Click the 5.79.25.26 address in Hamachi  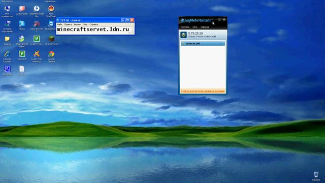pyautogui.click(x=196, y=33)
